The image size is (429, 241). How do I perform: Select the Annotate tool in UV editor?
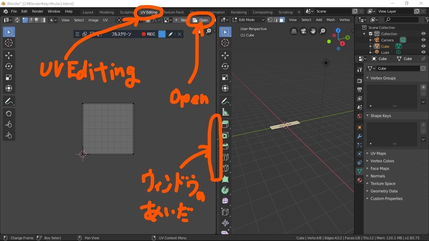pos(9,101)
